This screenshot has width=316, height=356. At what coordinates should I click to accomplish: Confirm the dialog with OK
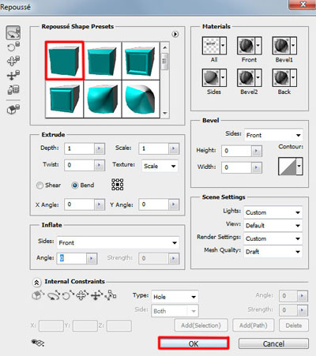(194, 343)
